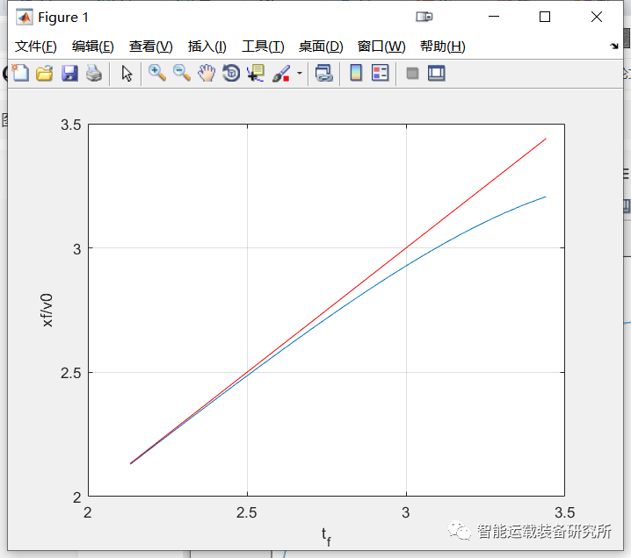
Task: Select the Data Cursor tool
Action: point(256,74)
